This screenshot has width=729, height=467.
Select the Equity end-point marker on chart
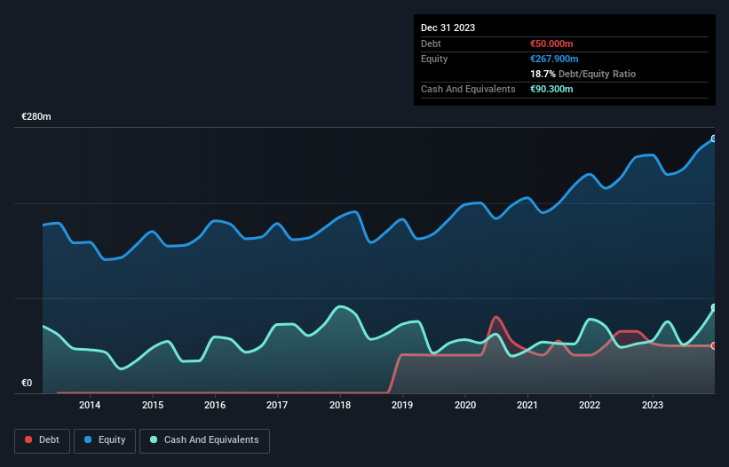pyautogui.click(x=713, y=139)
